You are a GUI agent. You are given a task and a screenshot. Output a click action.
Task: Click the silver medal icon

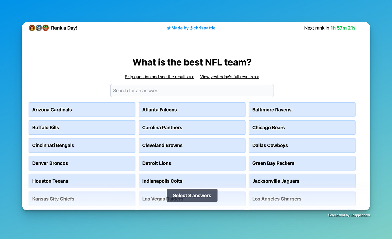(x=39, y=28)
